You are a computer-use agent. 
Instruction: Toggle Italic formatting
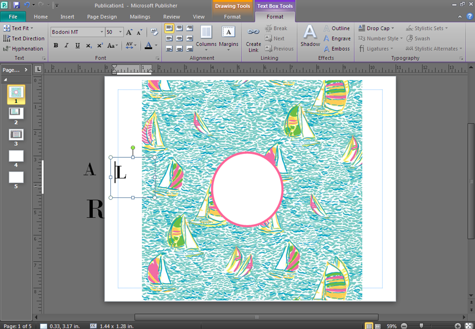(x=67, y=46)
